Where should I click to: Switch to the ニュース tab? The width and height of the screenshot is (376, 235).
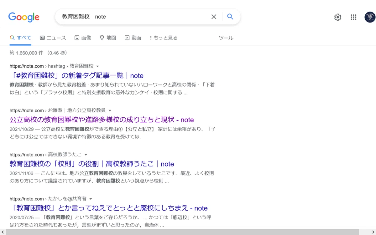point(53,38)
